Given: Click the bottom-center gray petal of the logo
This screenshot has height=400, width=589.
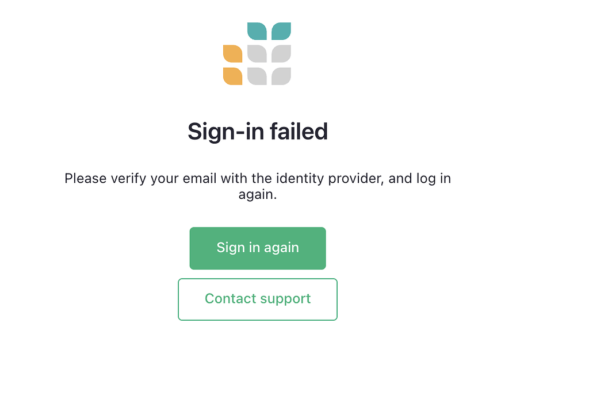Looking at the screenshot, I should tap(258, 76).
